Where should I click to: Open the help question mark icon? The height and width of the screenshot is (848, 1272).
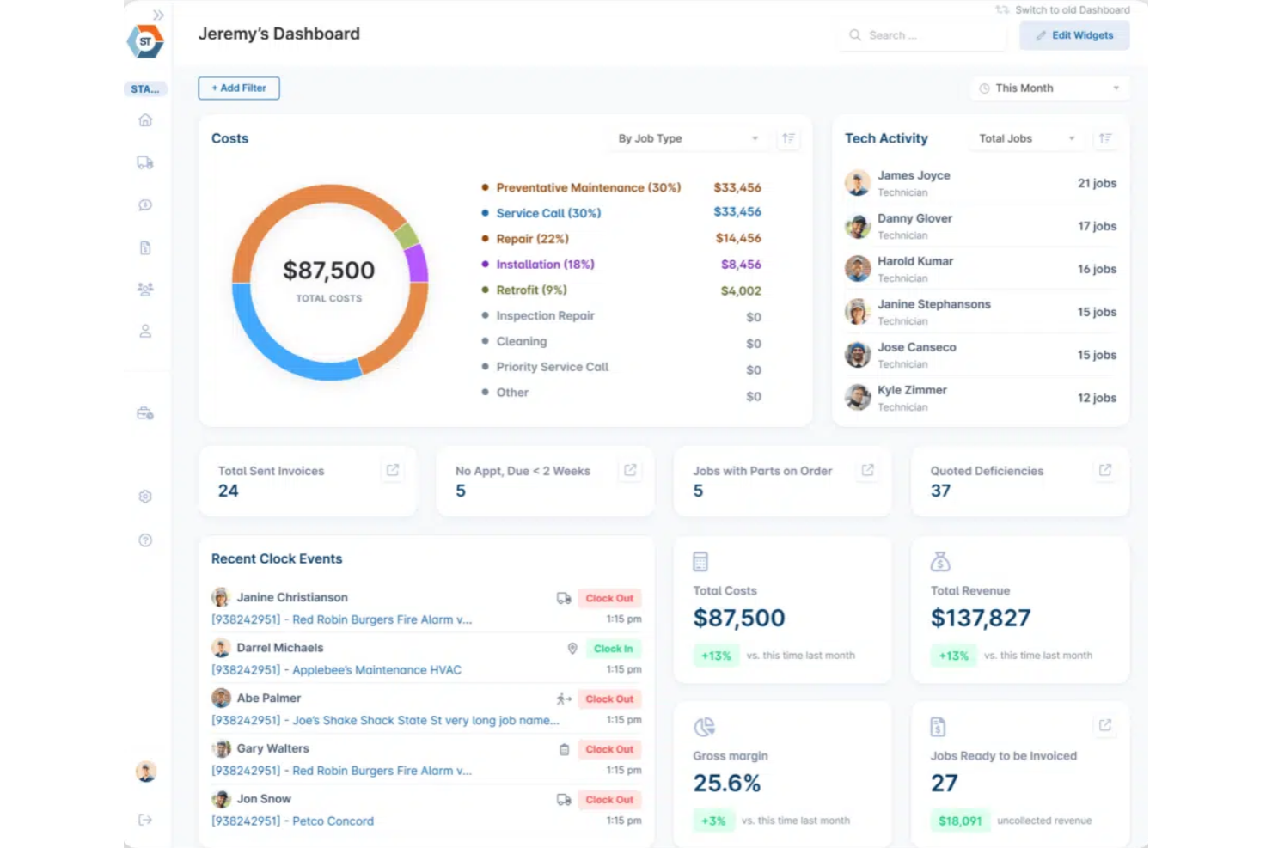145,540
